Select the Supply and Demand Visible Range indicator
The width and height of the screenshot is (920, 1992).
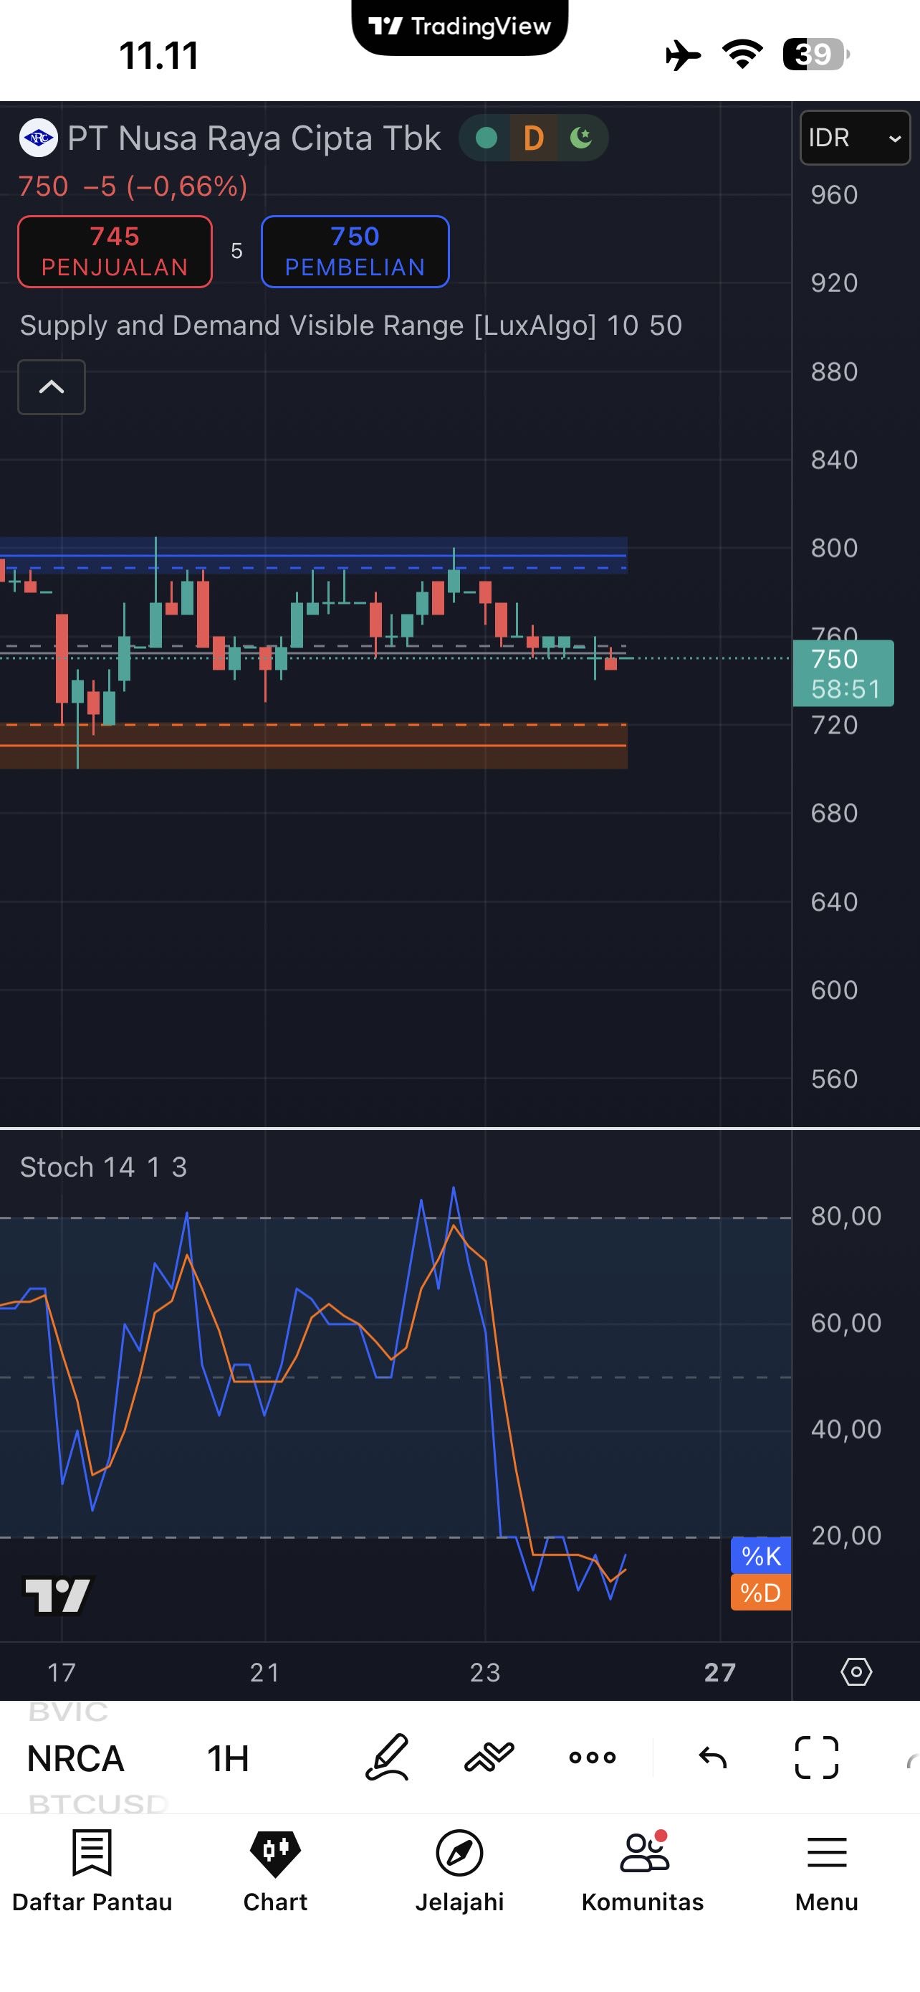[x=350, y=326]
